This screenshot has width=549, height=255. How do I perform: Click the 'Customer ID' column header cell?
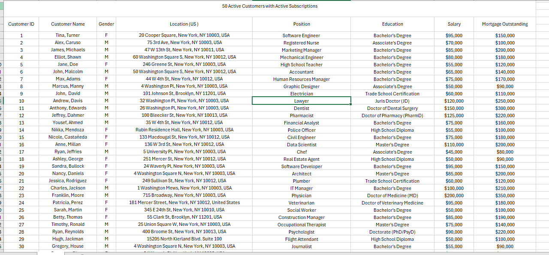point(21,24)
